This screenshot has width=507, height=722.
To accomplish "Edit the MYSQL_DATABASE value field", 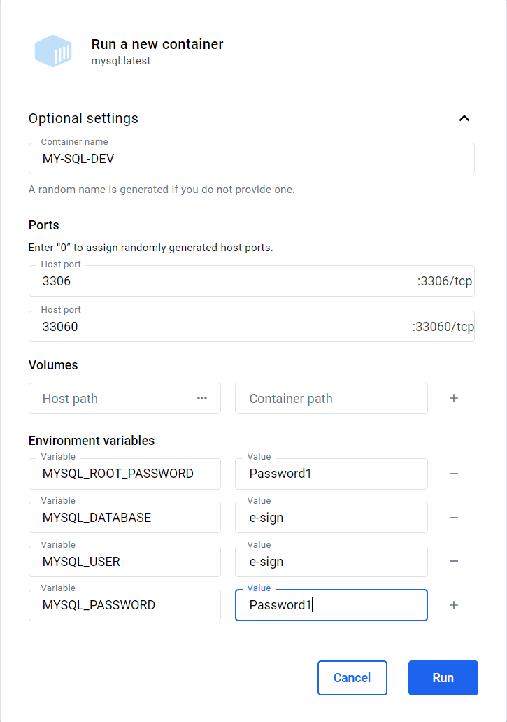I will 330,518.
